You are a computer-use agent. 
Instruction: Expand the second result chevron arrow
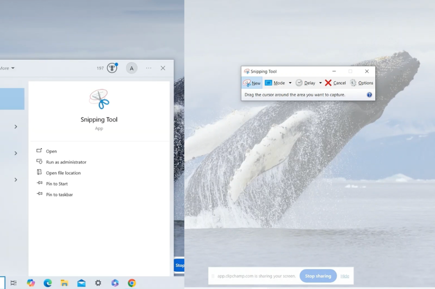(x=16, y=153)
